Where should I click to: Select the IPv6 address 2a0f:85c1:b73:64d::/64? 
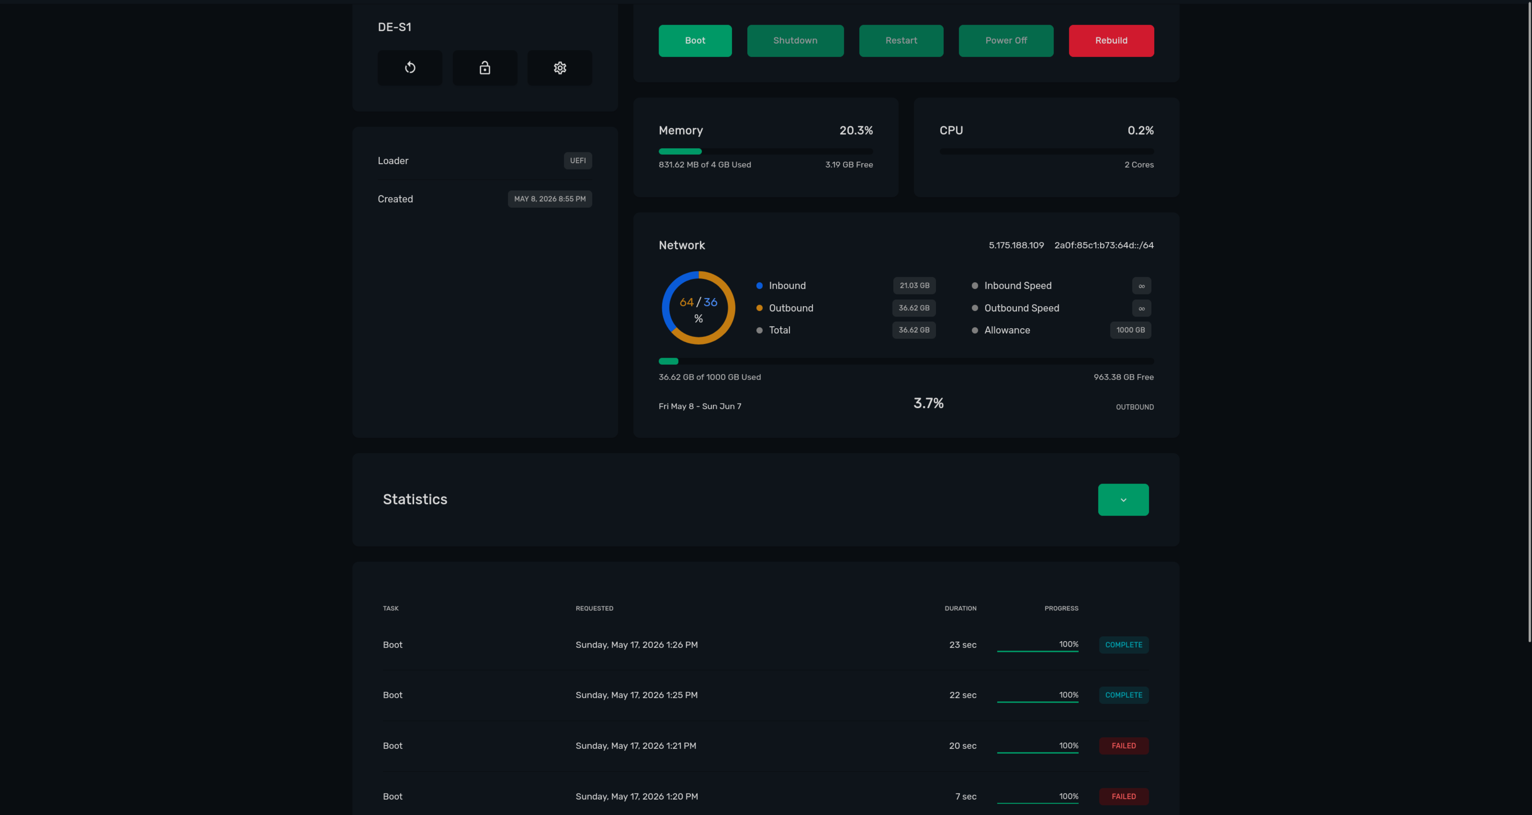[x=1104, y=246]
